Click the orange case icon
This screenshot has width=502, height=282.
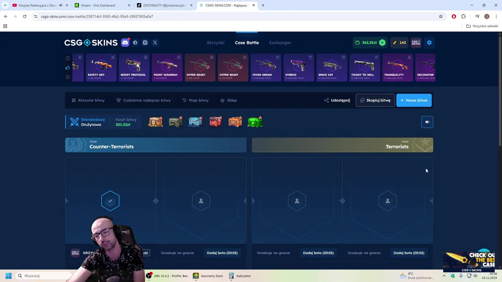pyautogui.click(x=235, y=122)
